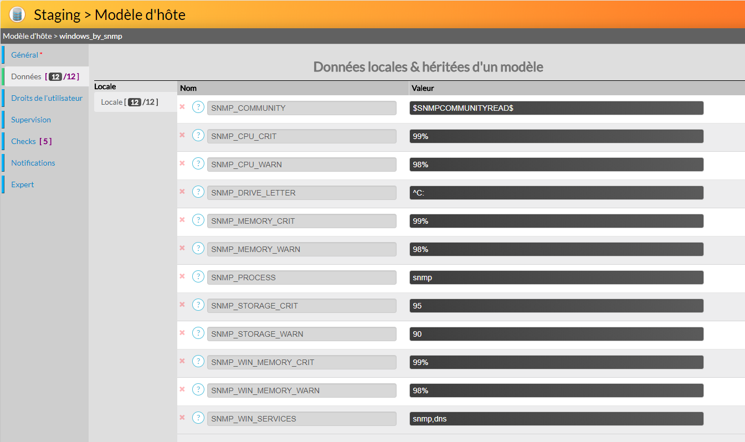Edit the SNMP_COMMUNITY value field
This screenshot has height=442, width=745.
coord(556,108)
